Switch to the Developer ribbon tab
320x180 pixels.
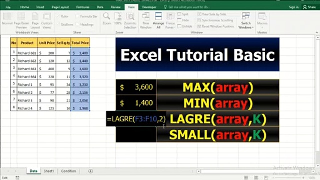tap(149, 7)
